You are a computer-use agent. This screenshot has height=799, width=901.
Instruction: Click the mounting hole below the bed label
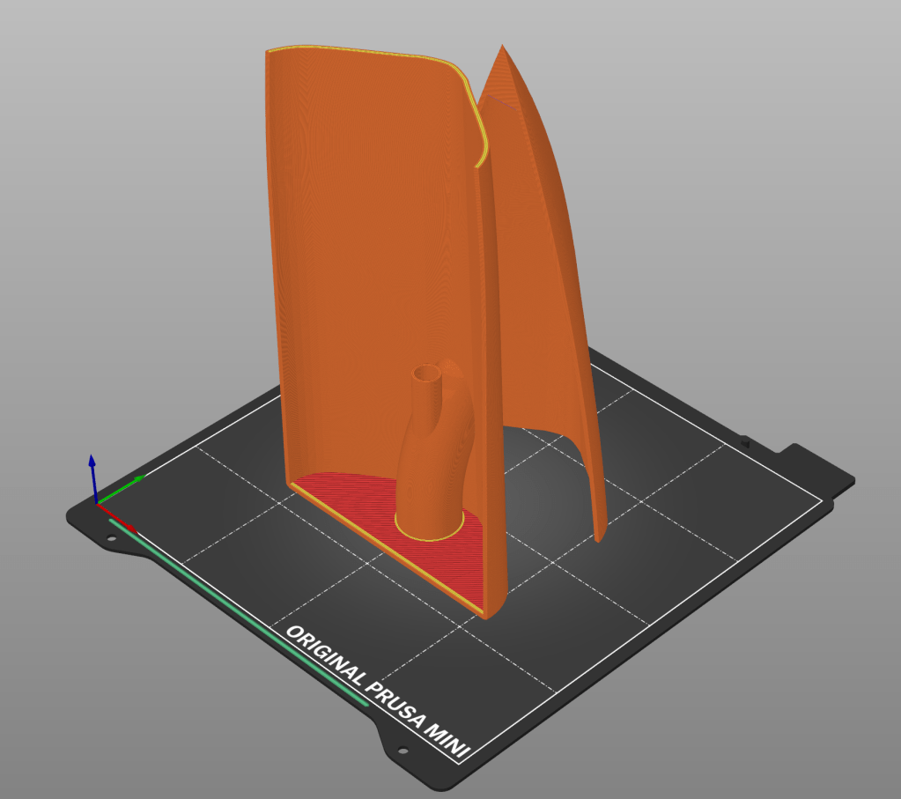click(x=402, y=751)
